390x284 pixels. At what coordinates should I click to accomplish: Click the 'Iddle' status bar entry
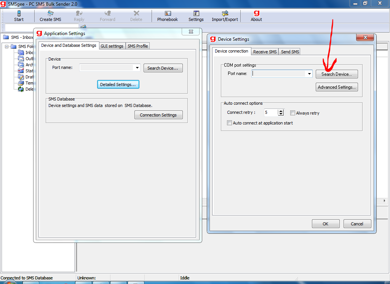185,278
